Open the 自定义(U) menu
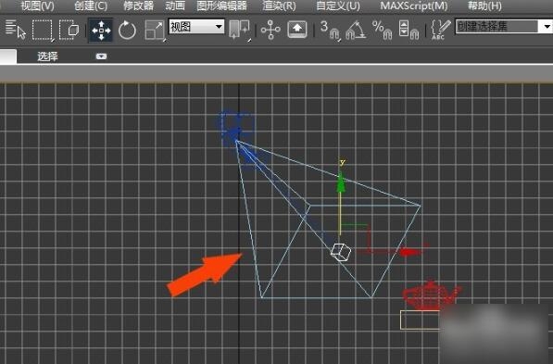 point(338,6)
